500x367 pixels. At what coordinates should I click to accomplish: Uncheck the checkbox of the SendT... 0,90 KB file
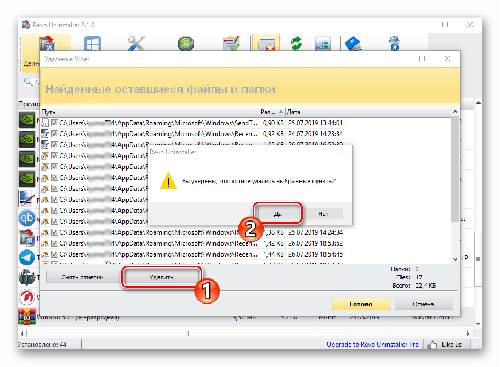click(54, 123)
